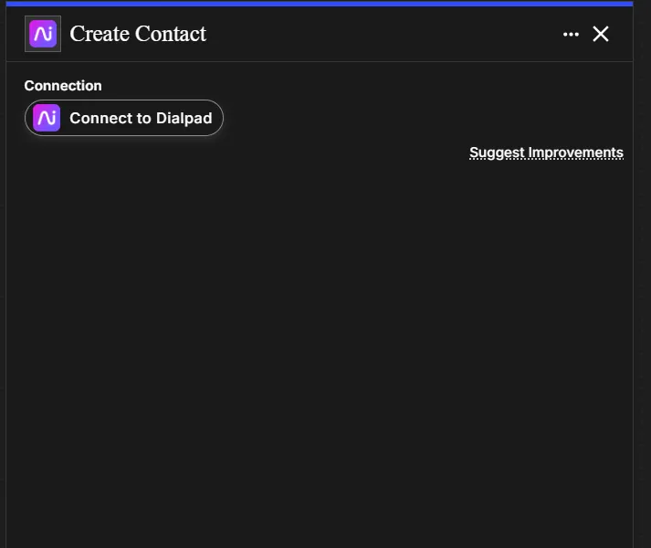Click the header divider line below title
Screen dimensions: 651x548
pos(320,61)
